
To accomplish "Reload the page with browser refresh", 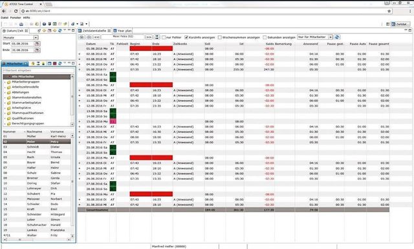I will pyautogui.click(x=16, y=11).
